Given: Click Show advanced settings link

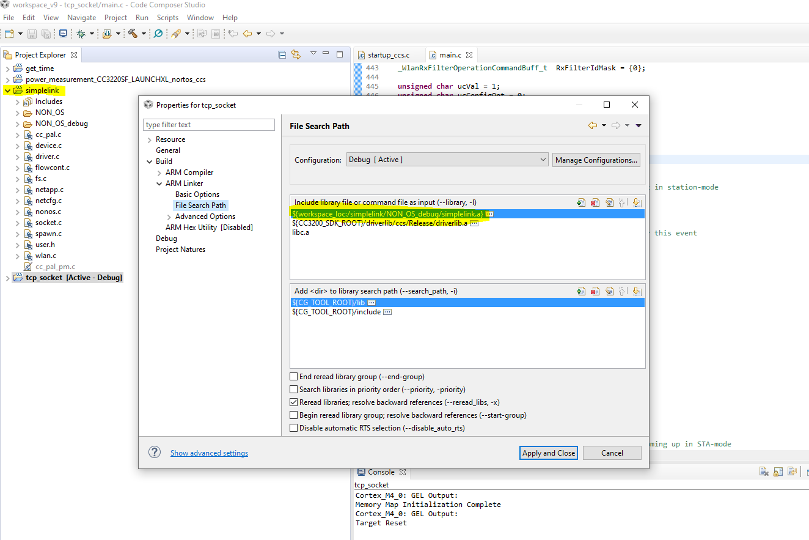Looking at the screenshot, I should [x=209, y=453].
